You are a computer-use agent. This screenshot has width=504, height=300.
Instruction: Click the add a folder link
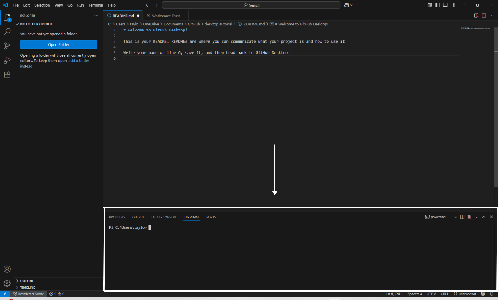[79, 61]
